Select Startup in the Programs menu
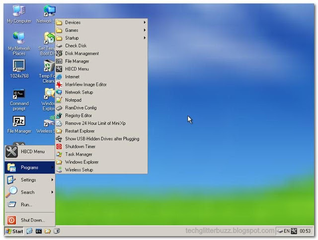This screenshot has width=318, height=240. 101,38
